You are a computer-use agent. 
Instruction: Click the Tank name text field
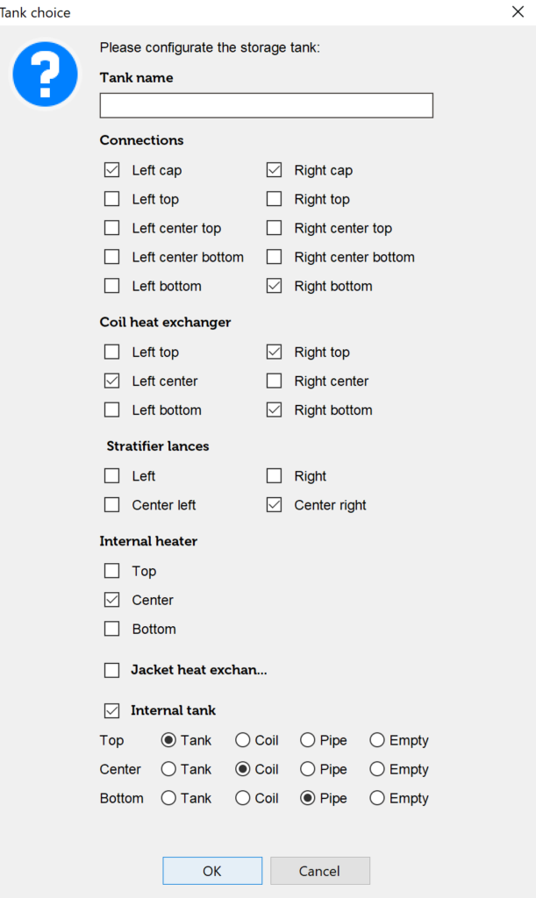pyautogui.click(x=266, y=105)
